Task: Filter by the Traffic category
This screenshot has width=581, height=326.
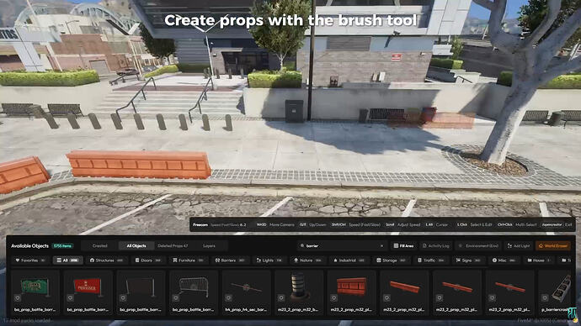Action: 431,260
